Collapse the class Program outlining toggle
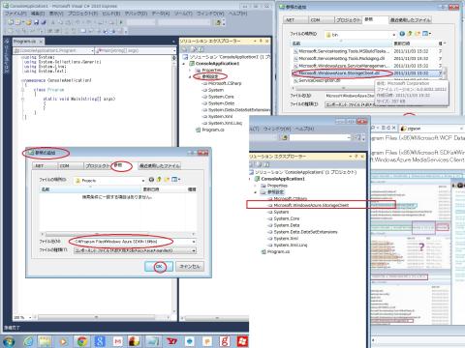Viewport: 465px width, 348px height. (23, 90)
